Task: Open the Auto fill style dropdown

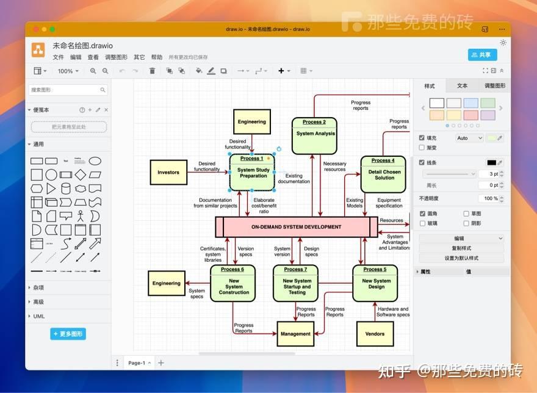Action: [x=469, y=138]
